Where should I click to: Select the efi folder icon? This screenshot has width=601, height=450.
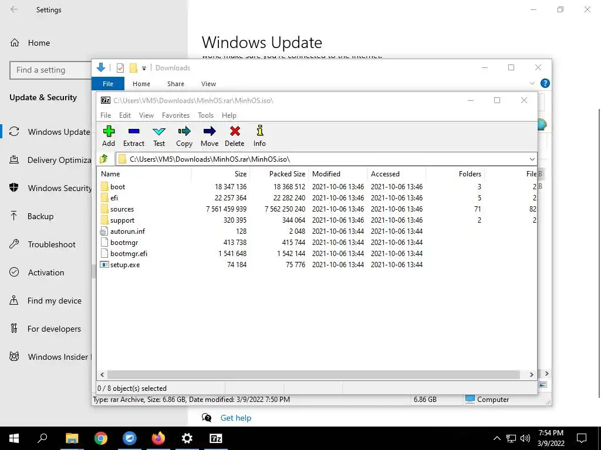[104, 198]
